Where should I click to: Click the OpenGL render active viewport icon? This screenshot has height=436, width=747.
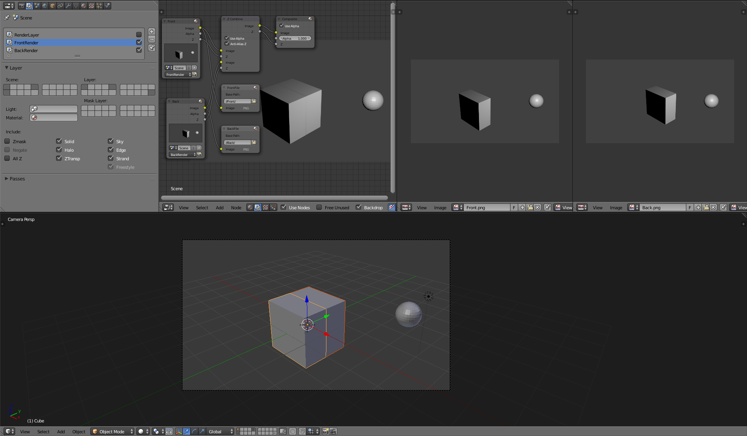326,431
